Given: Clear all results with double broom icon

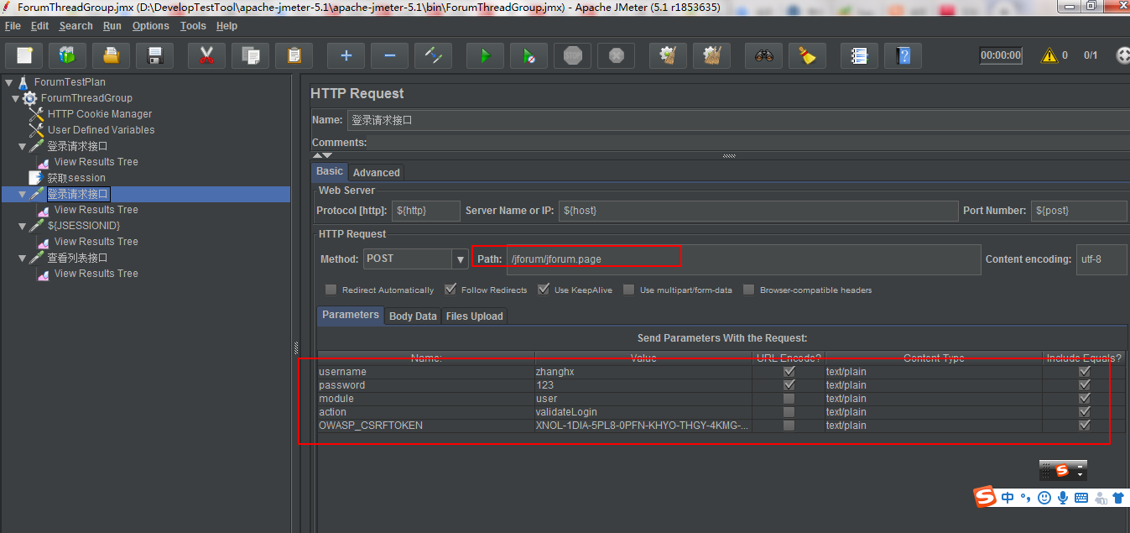Looking at the screenshot, I should [711, 55].
